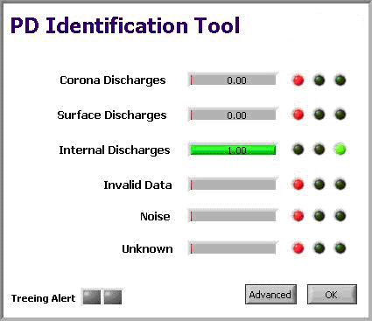Click the last LED in Unknown row
The height and width of the screenshot is (321, 372).
tap(340, 248)
